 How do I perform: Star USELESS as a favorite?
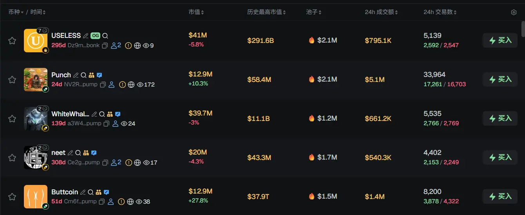[12, 41]
